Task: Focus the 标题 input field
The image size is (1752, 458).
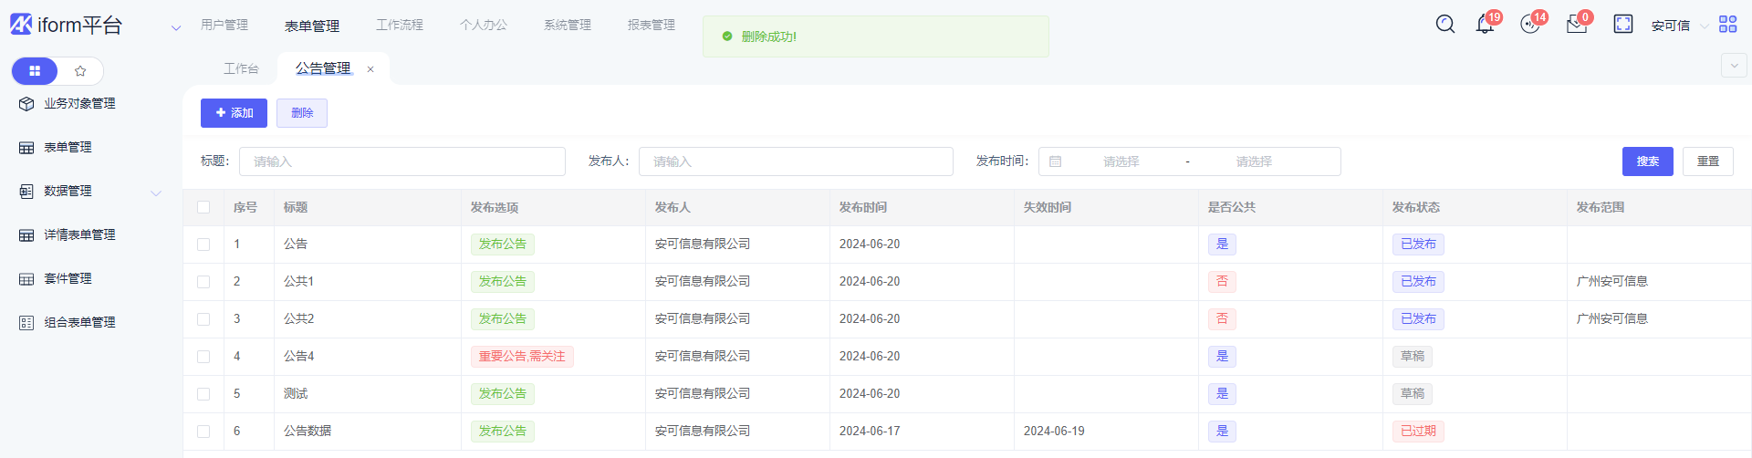Action: click(401, 161)
